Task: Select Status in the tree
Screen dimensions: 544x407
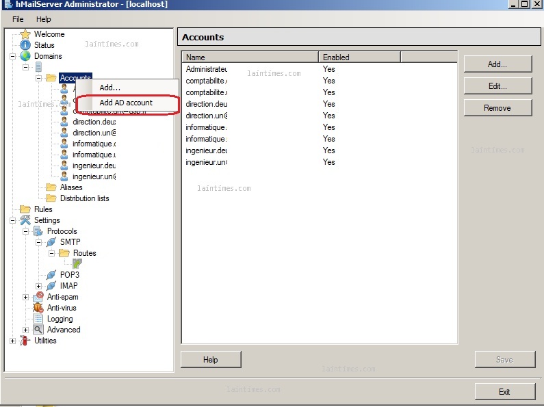Action: click(44, 45)
